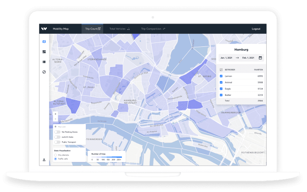This screenshot has height=192, width=307.
Task: Click the Steinwerder label on map
Action: point(94,139)
